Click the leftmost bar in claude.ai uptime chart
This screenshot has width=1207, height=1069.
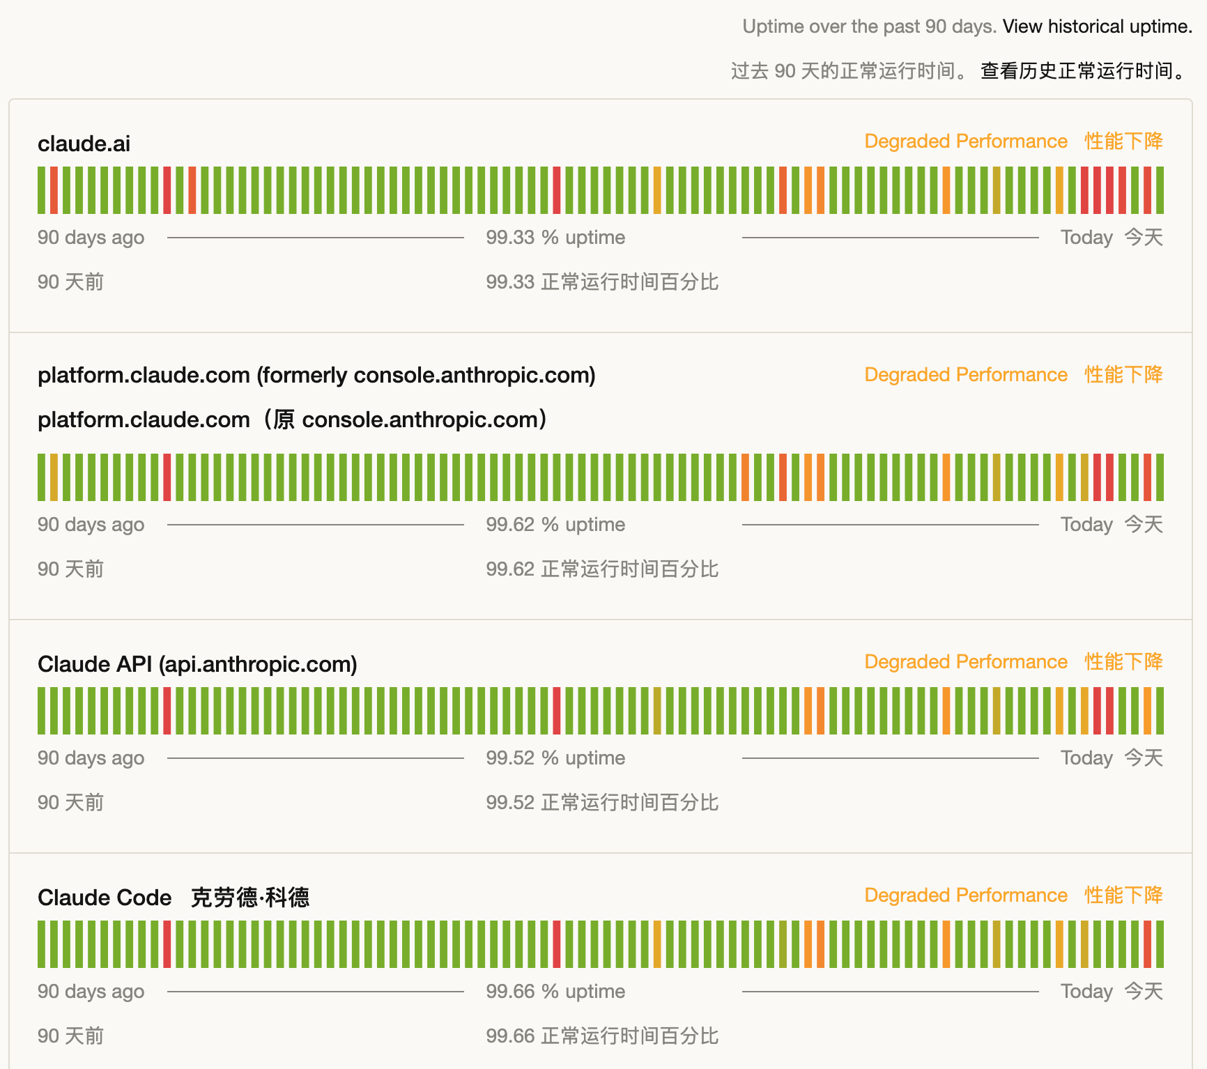click(42, 188)
